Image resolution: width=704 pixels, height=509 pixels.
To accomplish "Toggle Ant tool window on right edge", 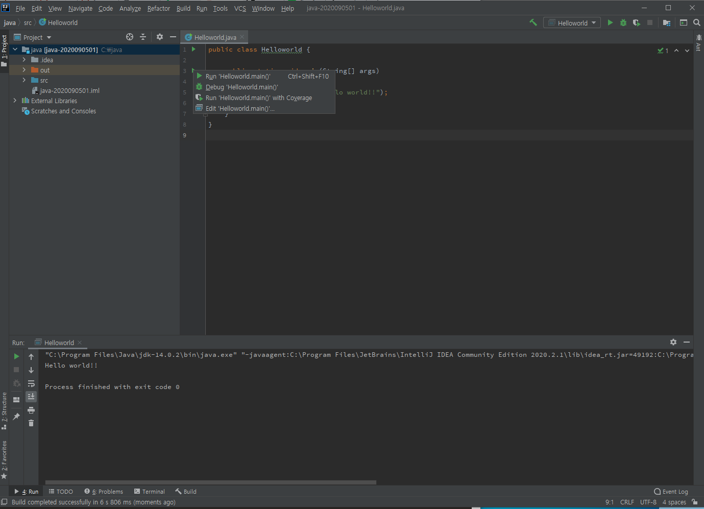I will [x=699, y=42].
